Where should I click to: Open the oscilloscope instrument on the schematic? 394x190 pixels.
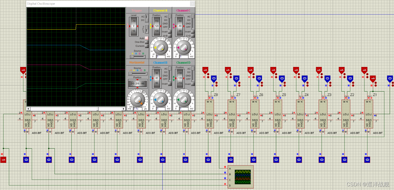[240, 177]
